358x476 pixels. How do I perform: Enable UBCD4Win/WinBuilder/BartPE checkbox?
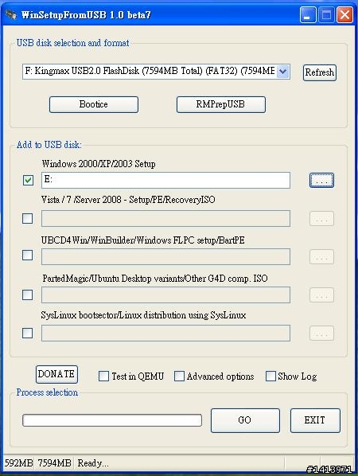(x=28, y=256)
